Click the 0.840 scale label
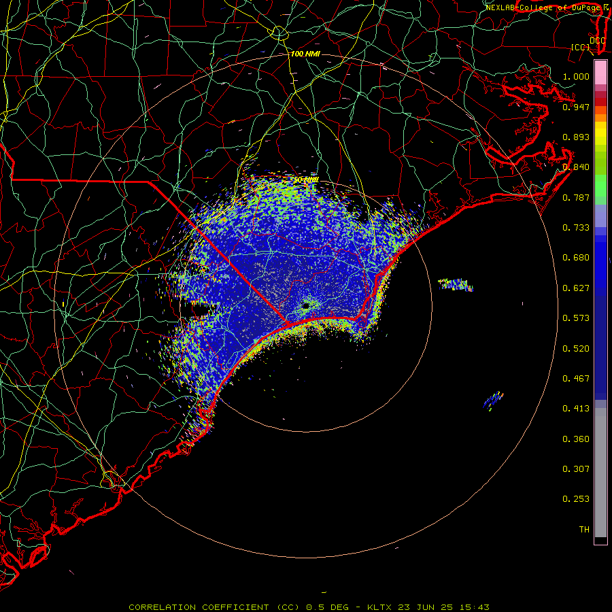This screenshot has height=612, width=612. (576, 167)
